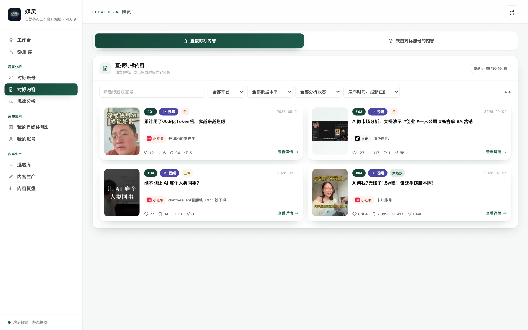Click the 小红书 platform tag on card #01
528x330 pixels.
point(155,139)
